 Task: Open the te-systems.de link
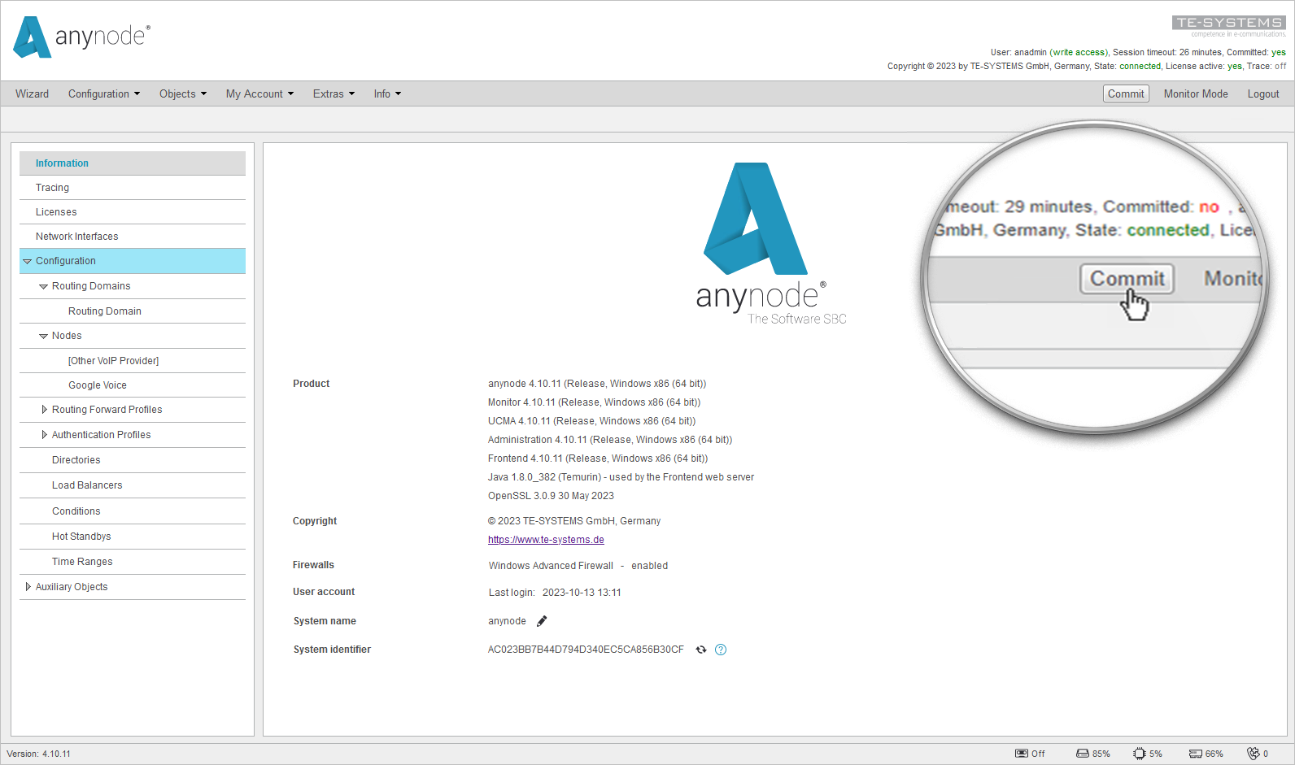[546, 540]
